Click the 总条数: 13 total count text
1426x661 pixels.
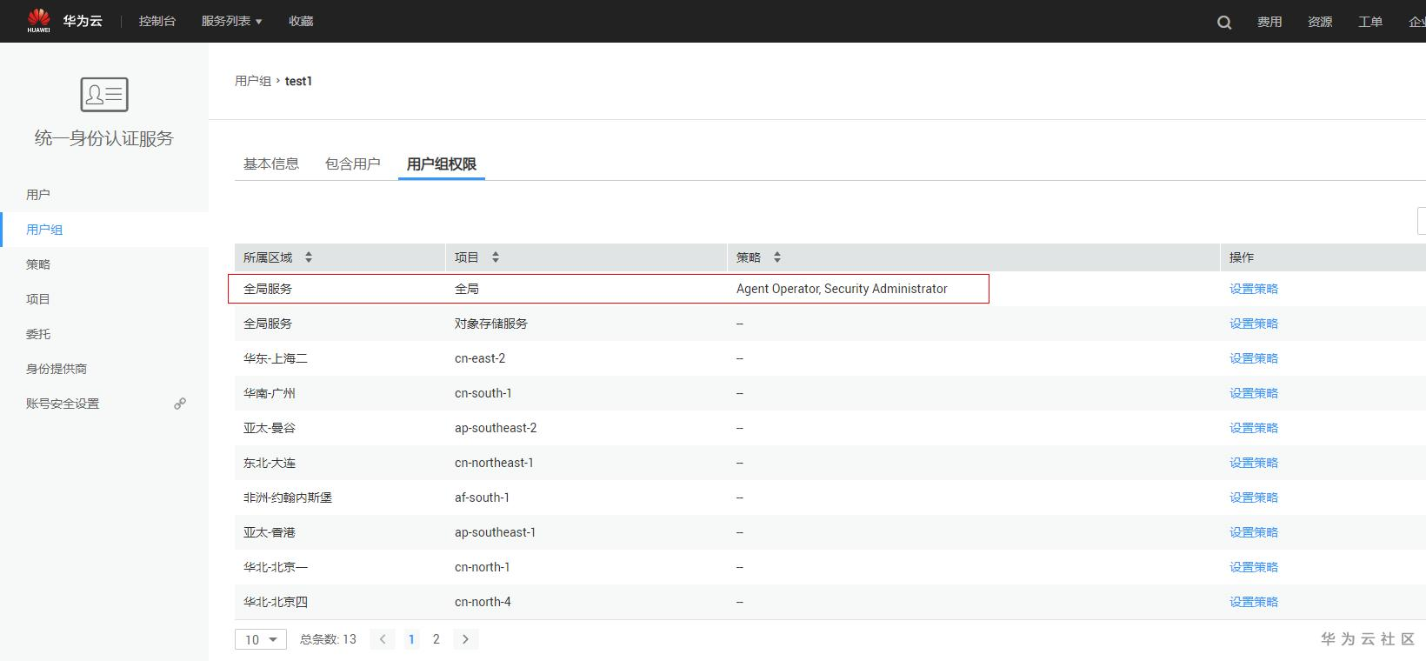[x=328, y=639]
